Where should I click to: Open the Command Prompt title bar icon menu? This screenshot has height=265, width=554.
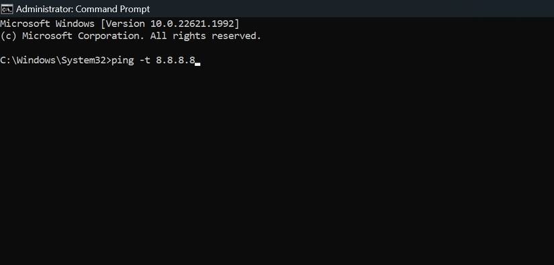coord(7,9)
